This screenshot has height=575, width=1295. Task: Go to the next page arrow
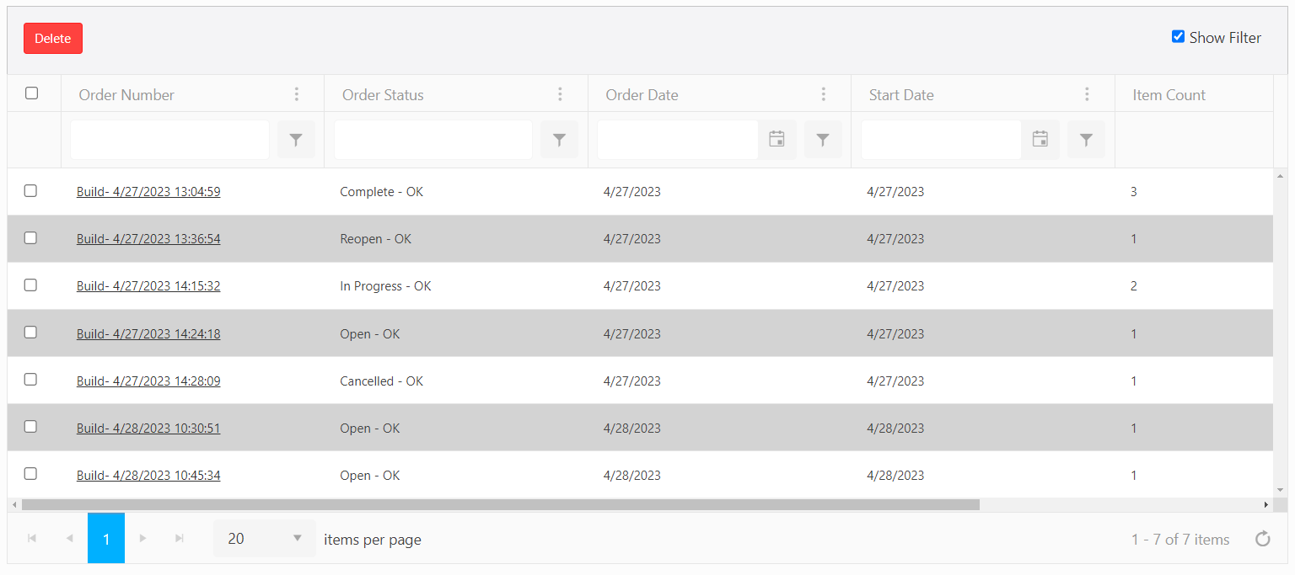[142, 539]
